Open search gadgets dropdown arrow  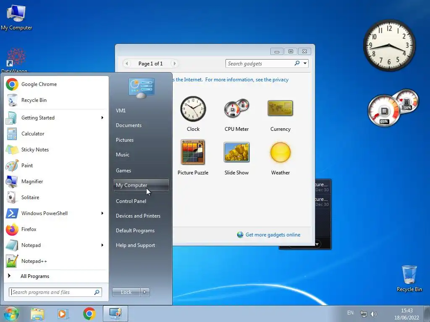pos(305,64)
